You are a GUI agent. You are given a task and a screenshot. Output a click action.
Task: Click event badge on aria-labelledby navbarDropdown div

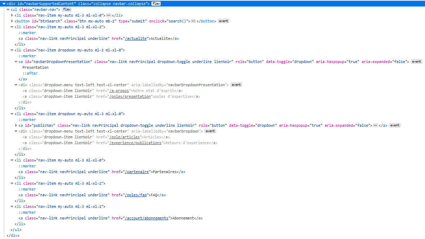(x=210, y=131)
